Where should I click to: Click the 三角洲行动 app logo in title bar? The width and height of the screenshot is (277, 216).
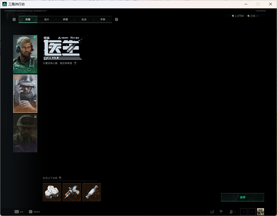coord(5,4)
